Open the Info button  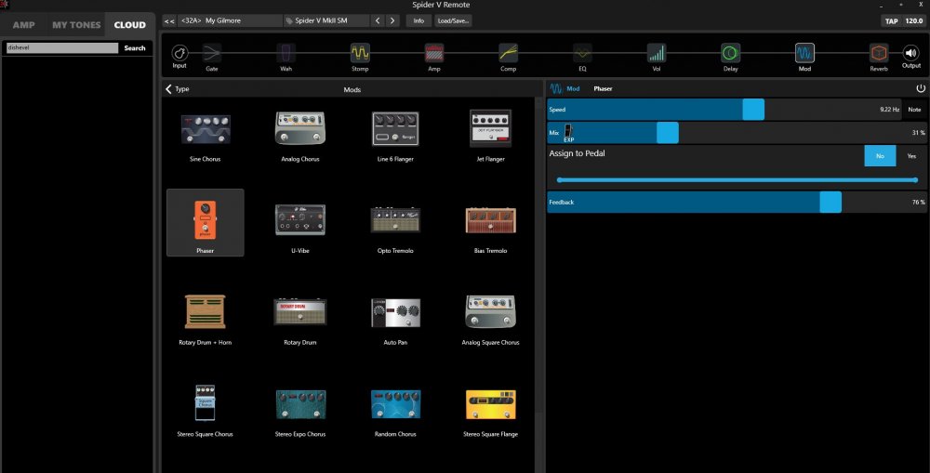coord(418,20)
